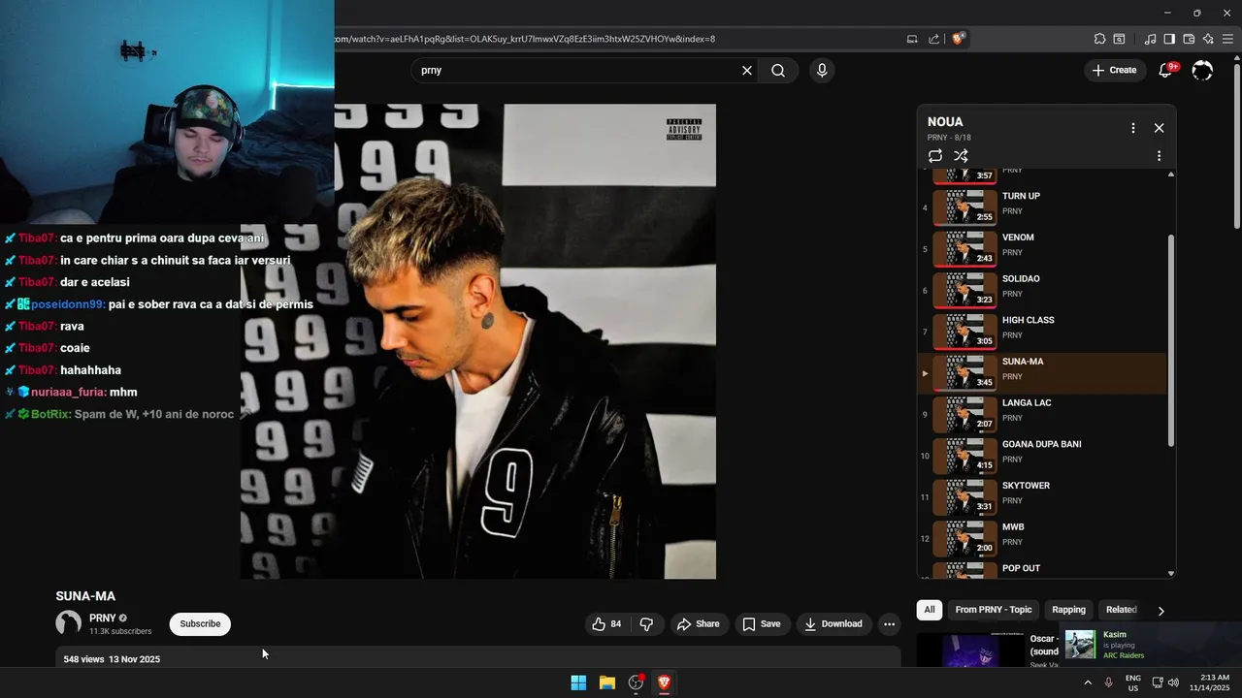Image resolution: width=1242 pixels, height=698 pixels.
Task: Click the tab search icon in the toolbar
Action: tap(1119, 39)
